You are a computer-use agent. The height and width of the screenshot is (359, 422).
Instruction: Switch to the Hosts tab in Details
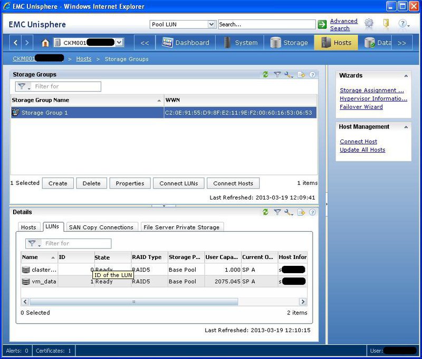tap(29, 227)
